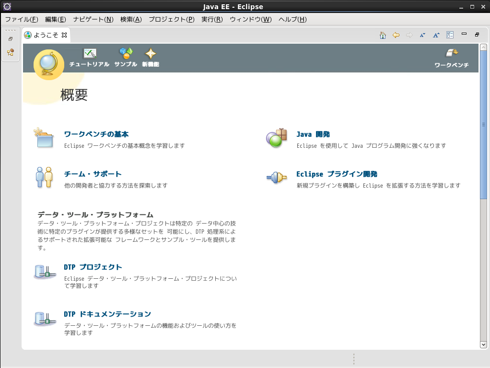The width and height of the screenshot is (490, 368).
Task: Close the ようこそ tab with its X
Action: pyautogui.click(x=64, y=35)
